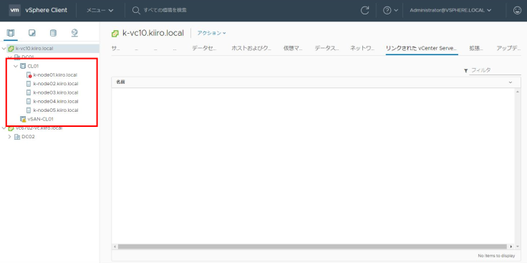The image size is (527, 263).
Task: Collapse the CL01 cluster node
Action: [x=16, y=66]
